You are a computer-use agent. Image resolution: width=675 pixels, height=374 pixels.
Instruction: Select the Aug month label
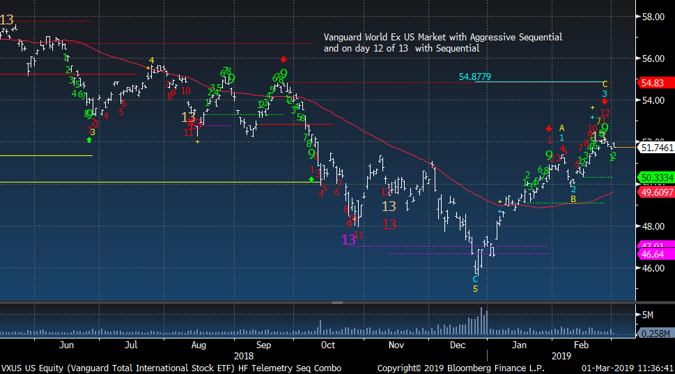199,345
